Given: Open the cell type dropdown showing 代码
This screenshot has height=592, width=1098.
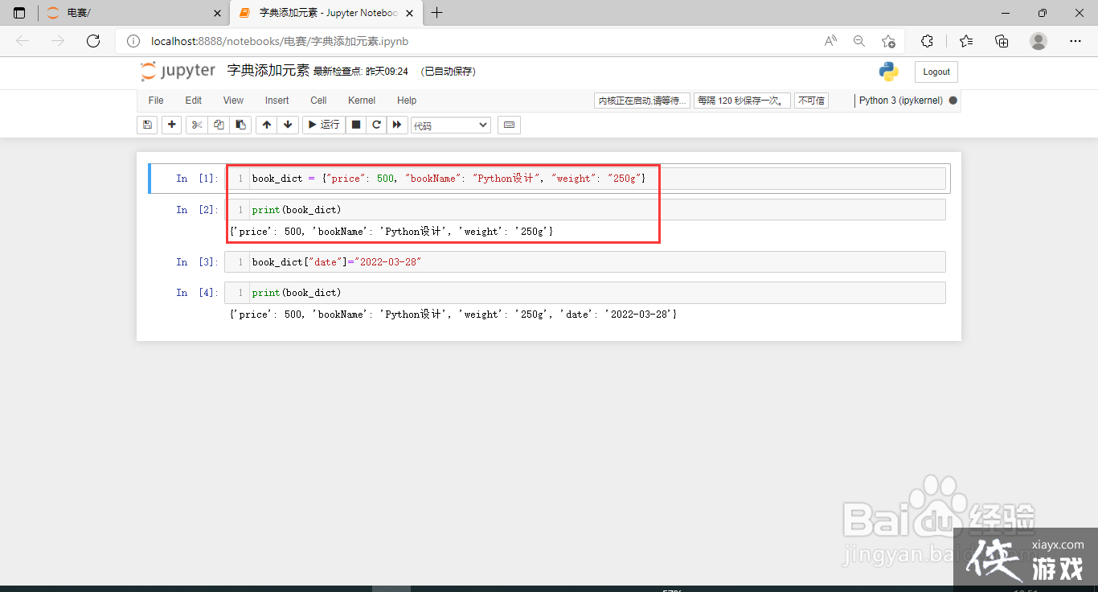Looking at the screenshot, I should pyautogui.click(x=451, y=125).
